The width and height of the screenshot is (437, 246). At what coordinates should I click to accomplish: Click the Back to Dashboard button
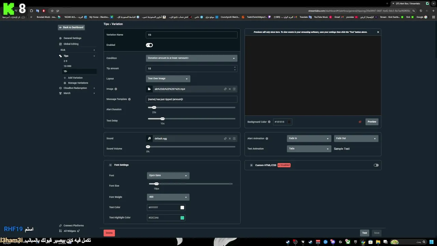pyautogui.click(x=71, y=27)
